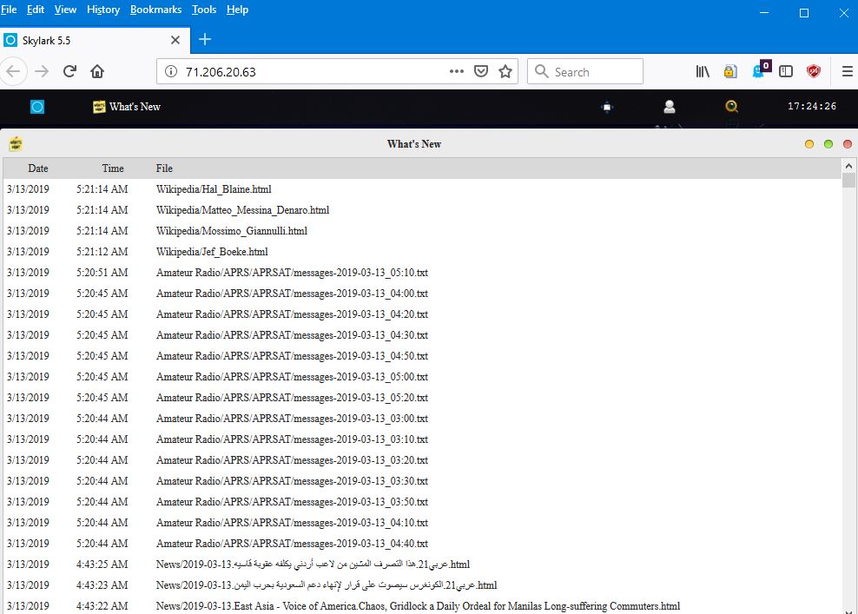Click the Date column header
Image resolution: width=858 pixels, height=614 pixels.
(38, 168)
